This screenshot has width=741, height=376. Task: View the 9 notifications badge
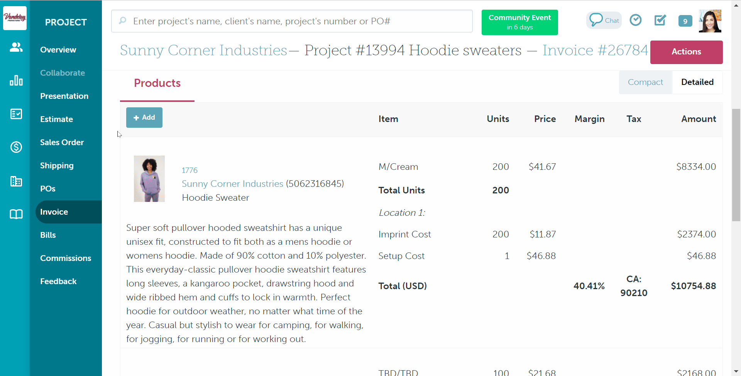tap(685, 21)
